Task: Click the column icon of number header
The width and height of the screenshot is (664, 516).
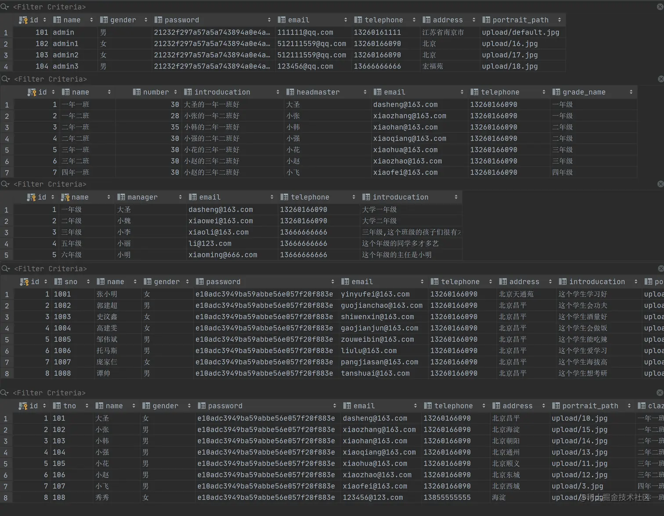Action: pos(137,92)
